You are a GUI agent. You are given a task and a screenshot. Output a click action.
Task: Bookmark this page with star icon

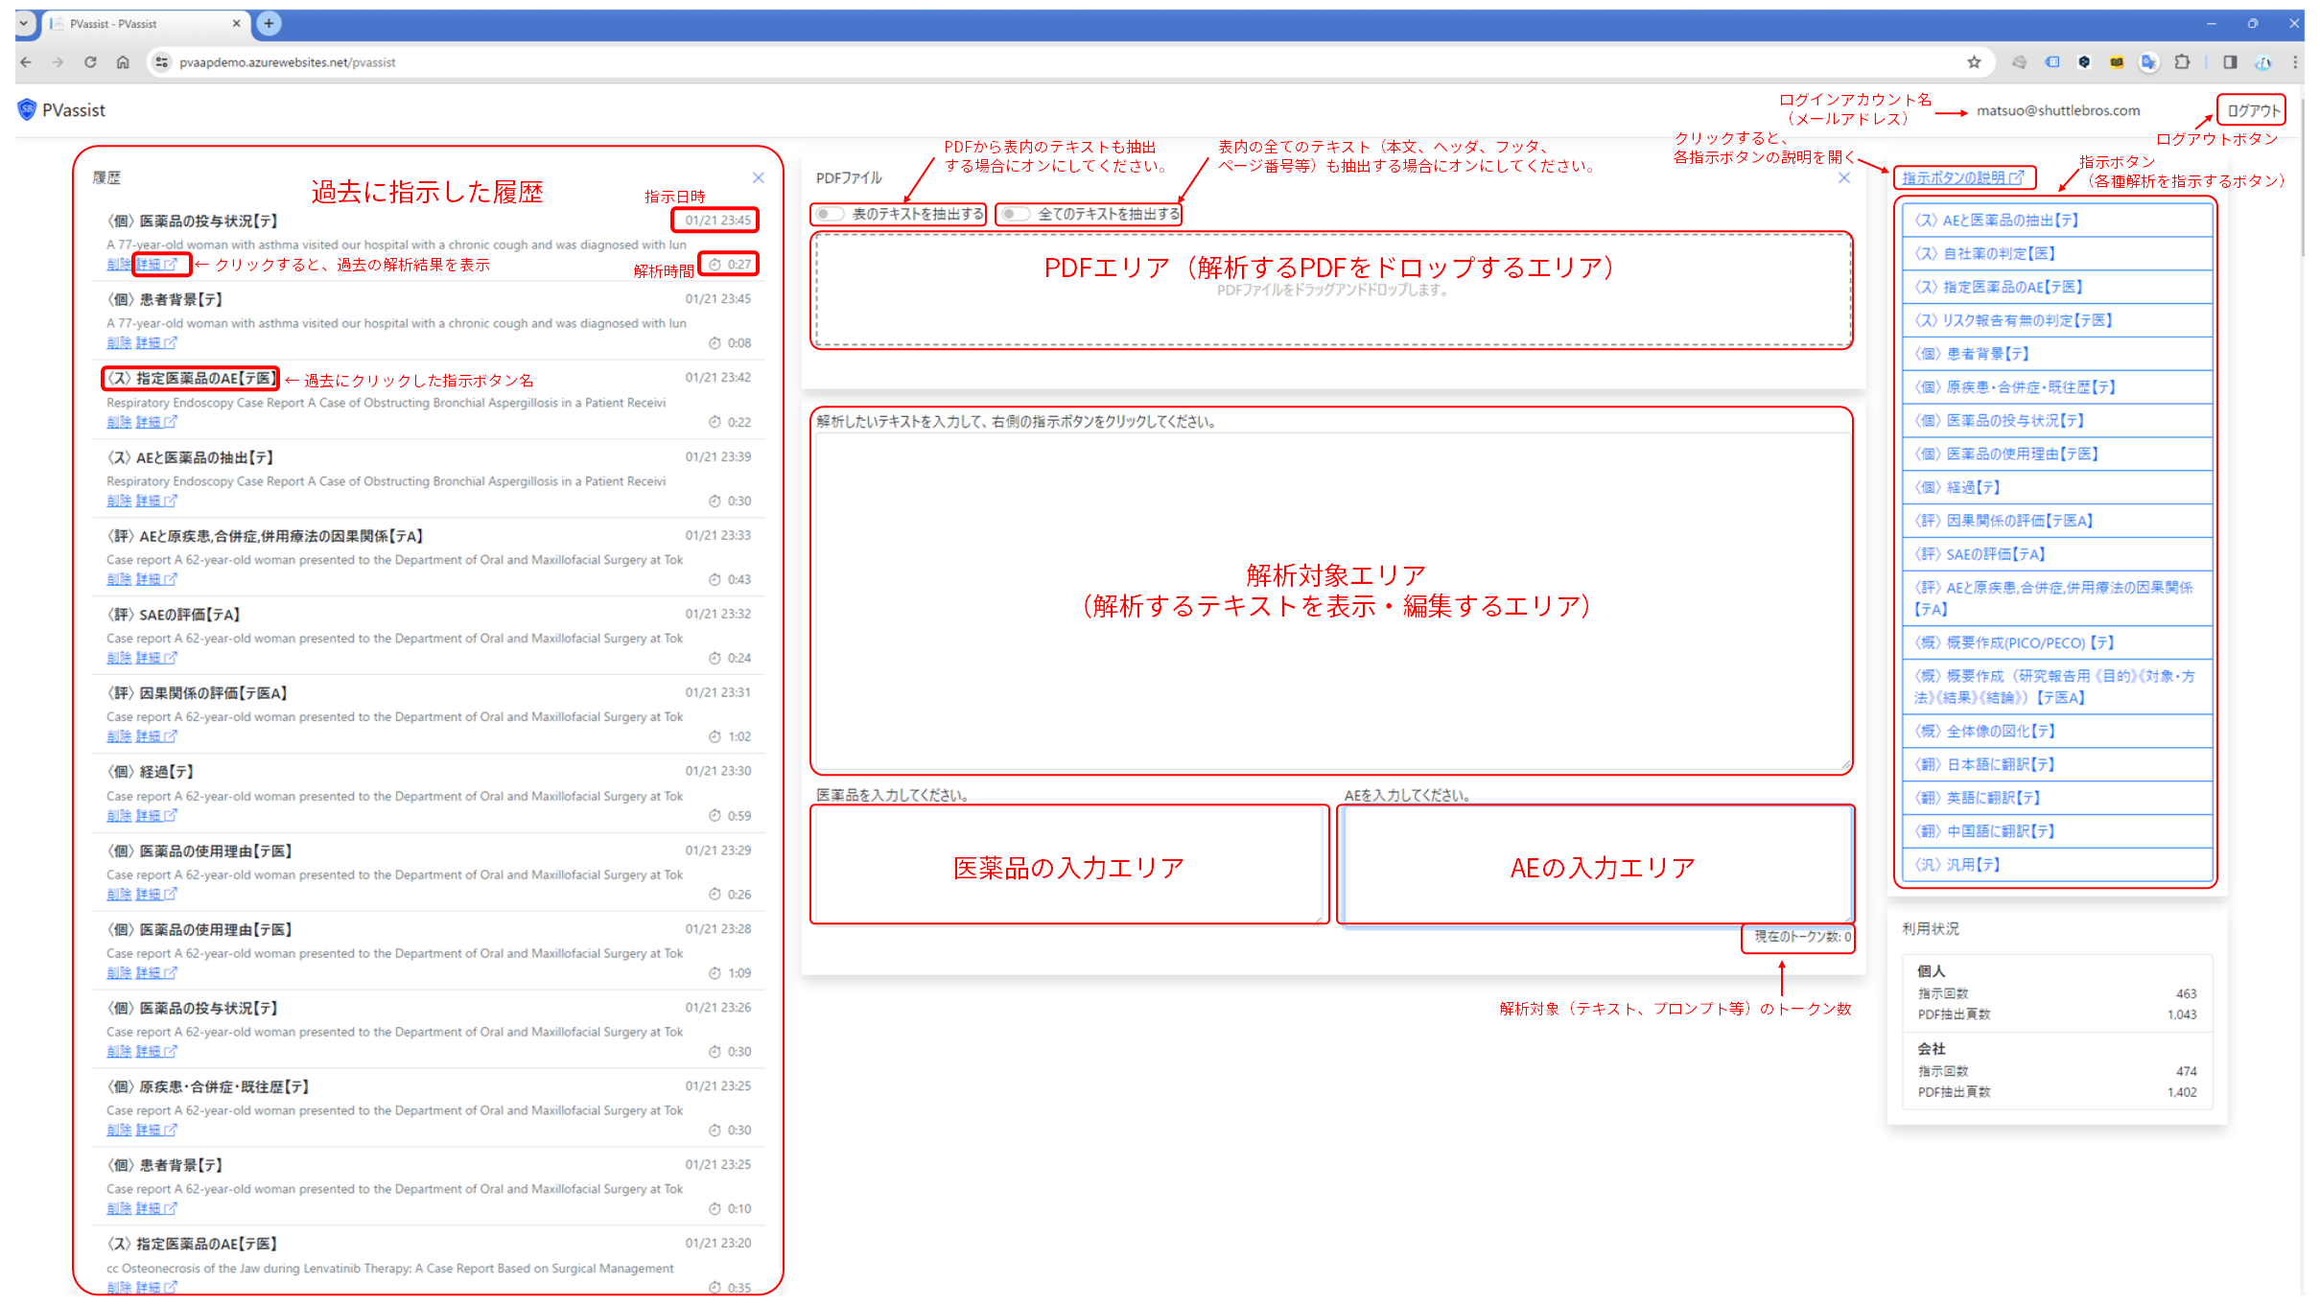[1974, 62]
